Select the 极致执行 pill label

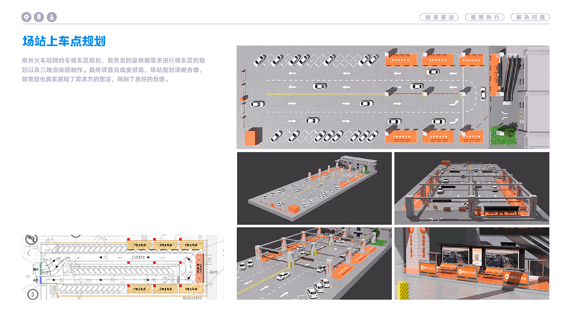click(485, 17)
